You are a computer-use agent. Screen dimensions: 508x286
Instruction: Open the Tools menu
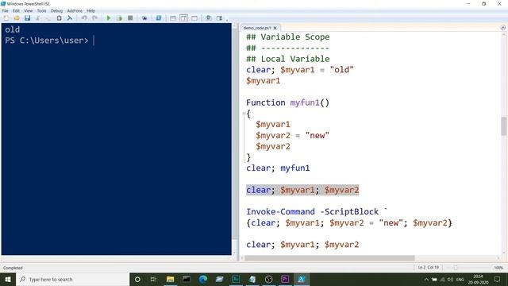41,10
